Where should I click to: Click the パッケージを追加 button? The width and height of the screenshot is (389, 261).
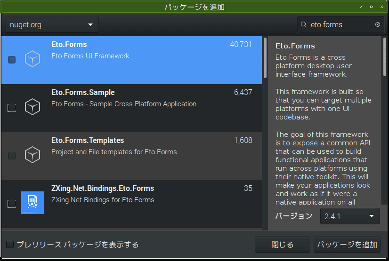pyautogui.click(x=347, y=245)
